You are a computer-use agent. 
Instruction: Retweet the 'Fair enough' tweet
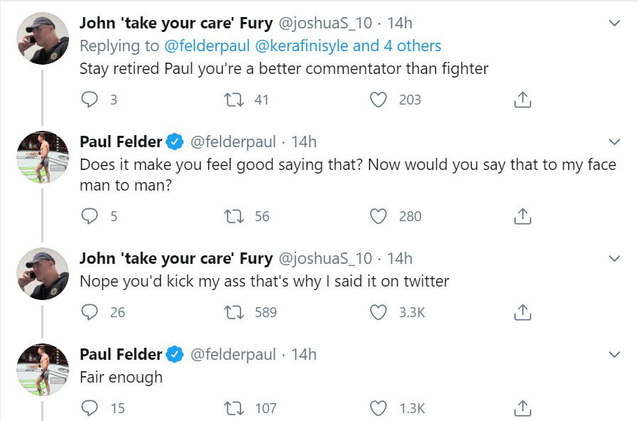tap(234, 408)
